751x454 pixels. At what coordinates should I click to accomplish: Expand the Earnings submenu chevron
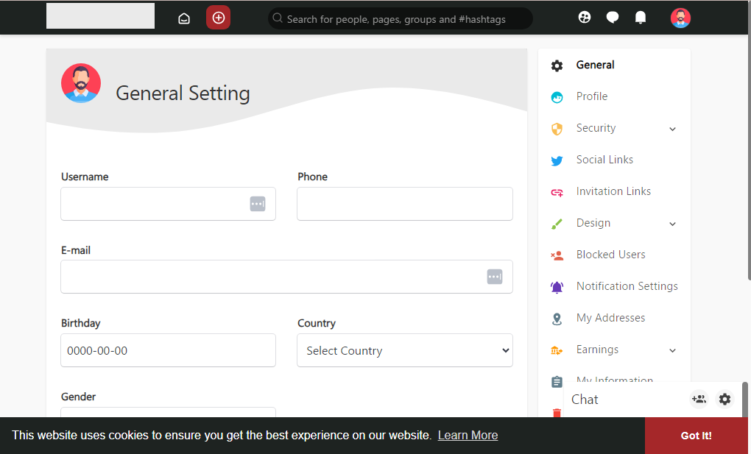tap(672, 350)
